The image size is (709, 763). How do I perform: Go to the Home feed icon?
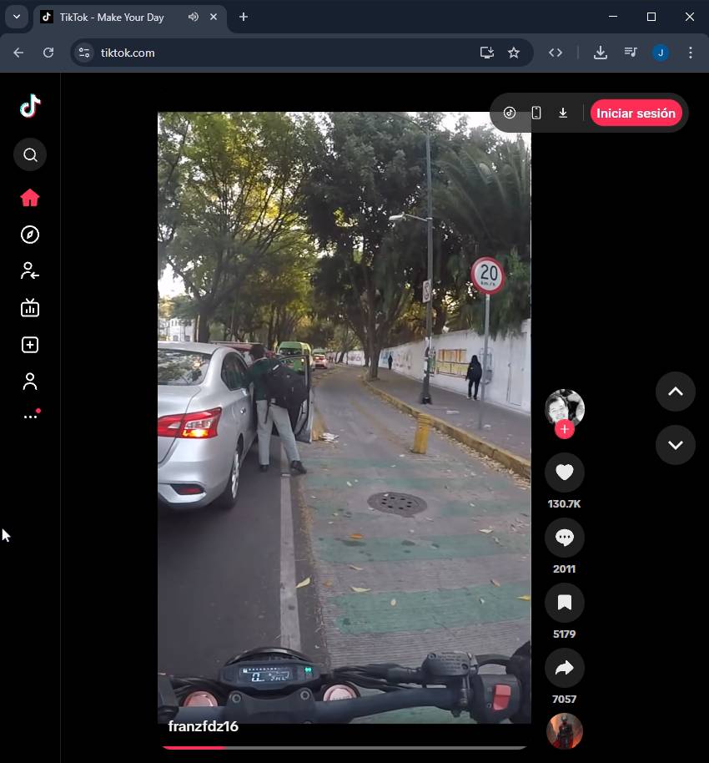click(x=30, y=198)
